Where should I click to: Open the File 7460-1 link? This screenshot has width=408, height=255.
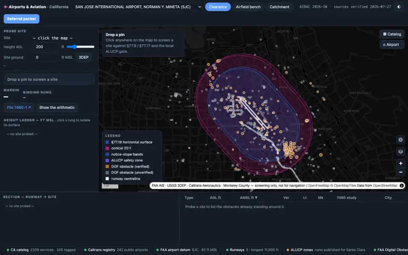click(x=19, y=108)
